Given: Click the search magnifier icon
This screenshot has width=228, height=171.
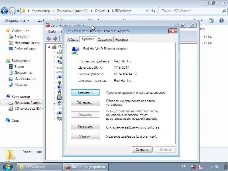Looking at the screenshot, I should click(224, 11).
